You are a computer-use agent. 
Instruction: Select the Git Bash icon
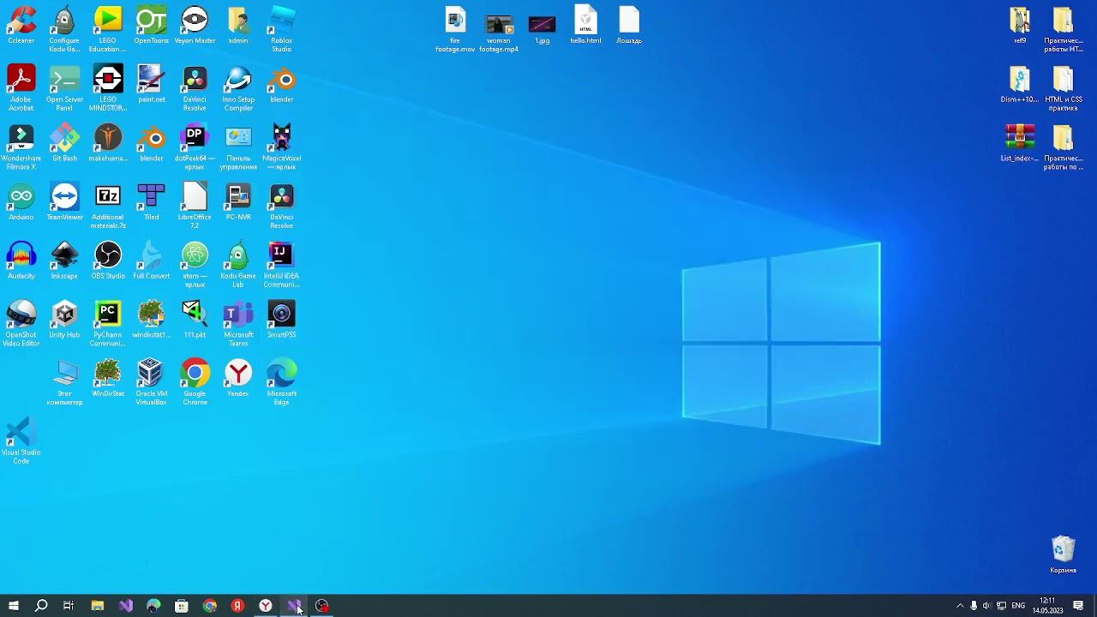[64, 143]
